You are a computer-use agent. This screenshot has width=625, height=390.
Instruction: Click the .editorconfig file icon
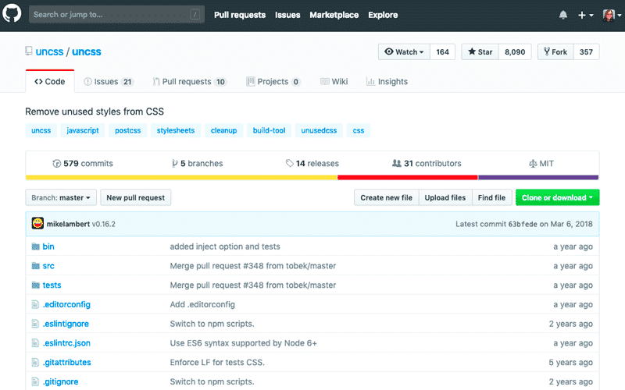(35, 304)
